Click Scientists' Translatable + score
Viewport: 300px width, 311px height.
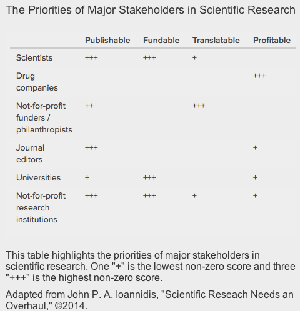coord(194,57)
